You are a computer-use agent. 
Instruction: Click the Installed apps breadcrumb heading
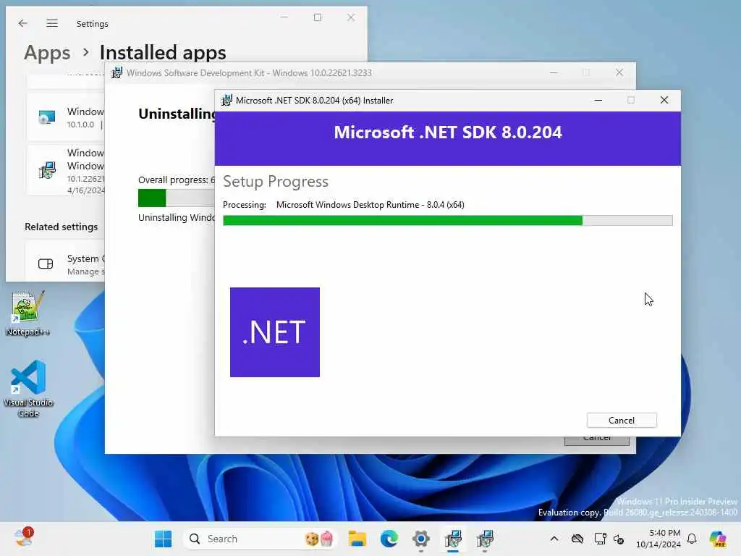(x=163, y=52)
